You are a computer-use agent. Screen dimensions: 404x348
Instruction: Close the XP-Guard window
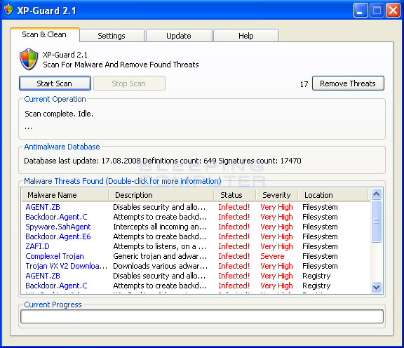coord(393,11)
